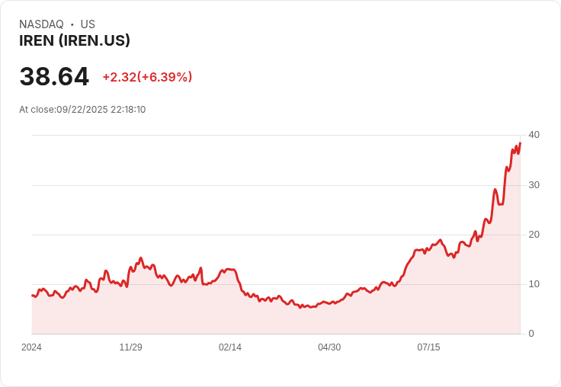Click the 20 y-axis value label
This screenshot has width=561, height=387.
[534, 235]
